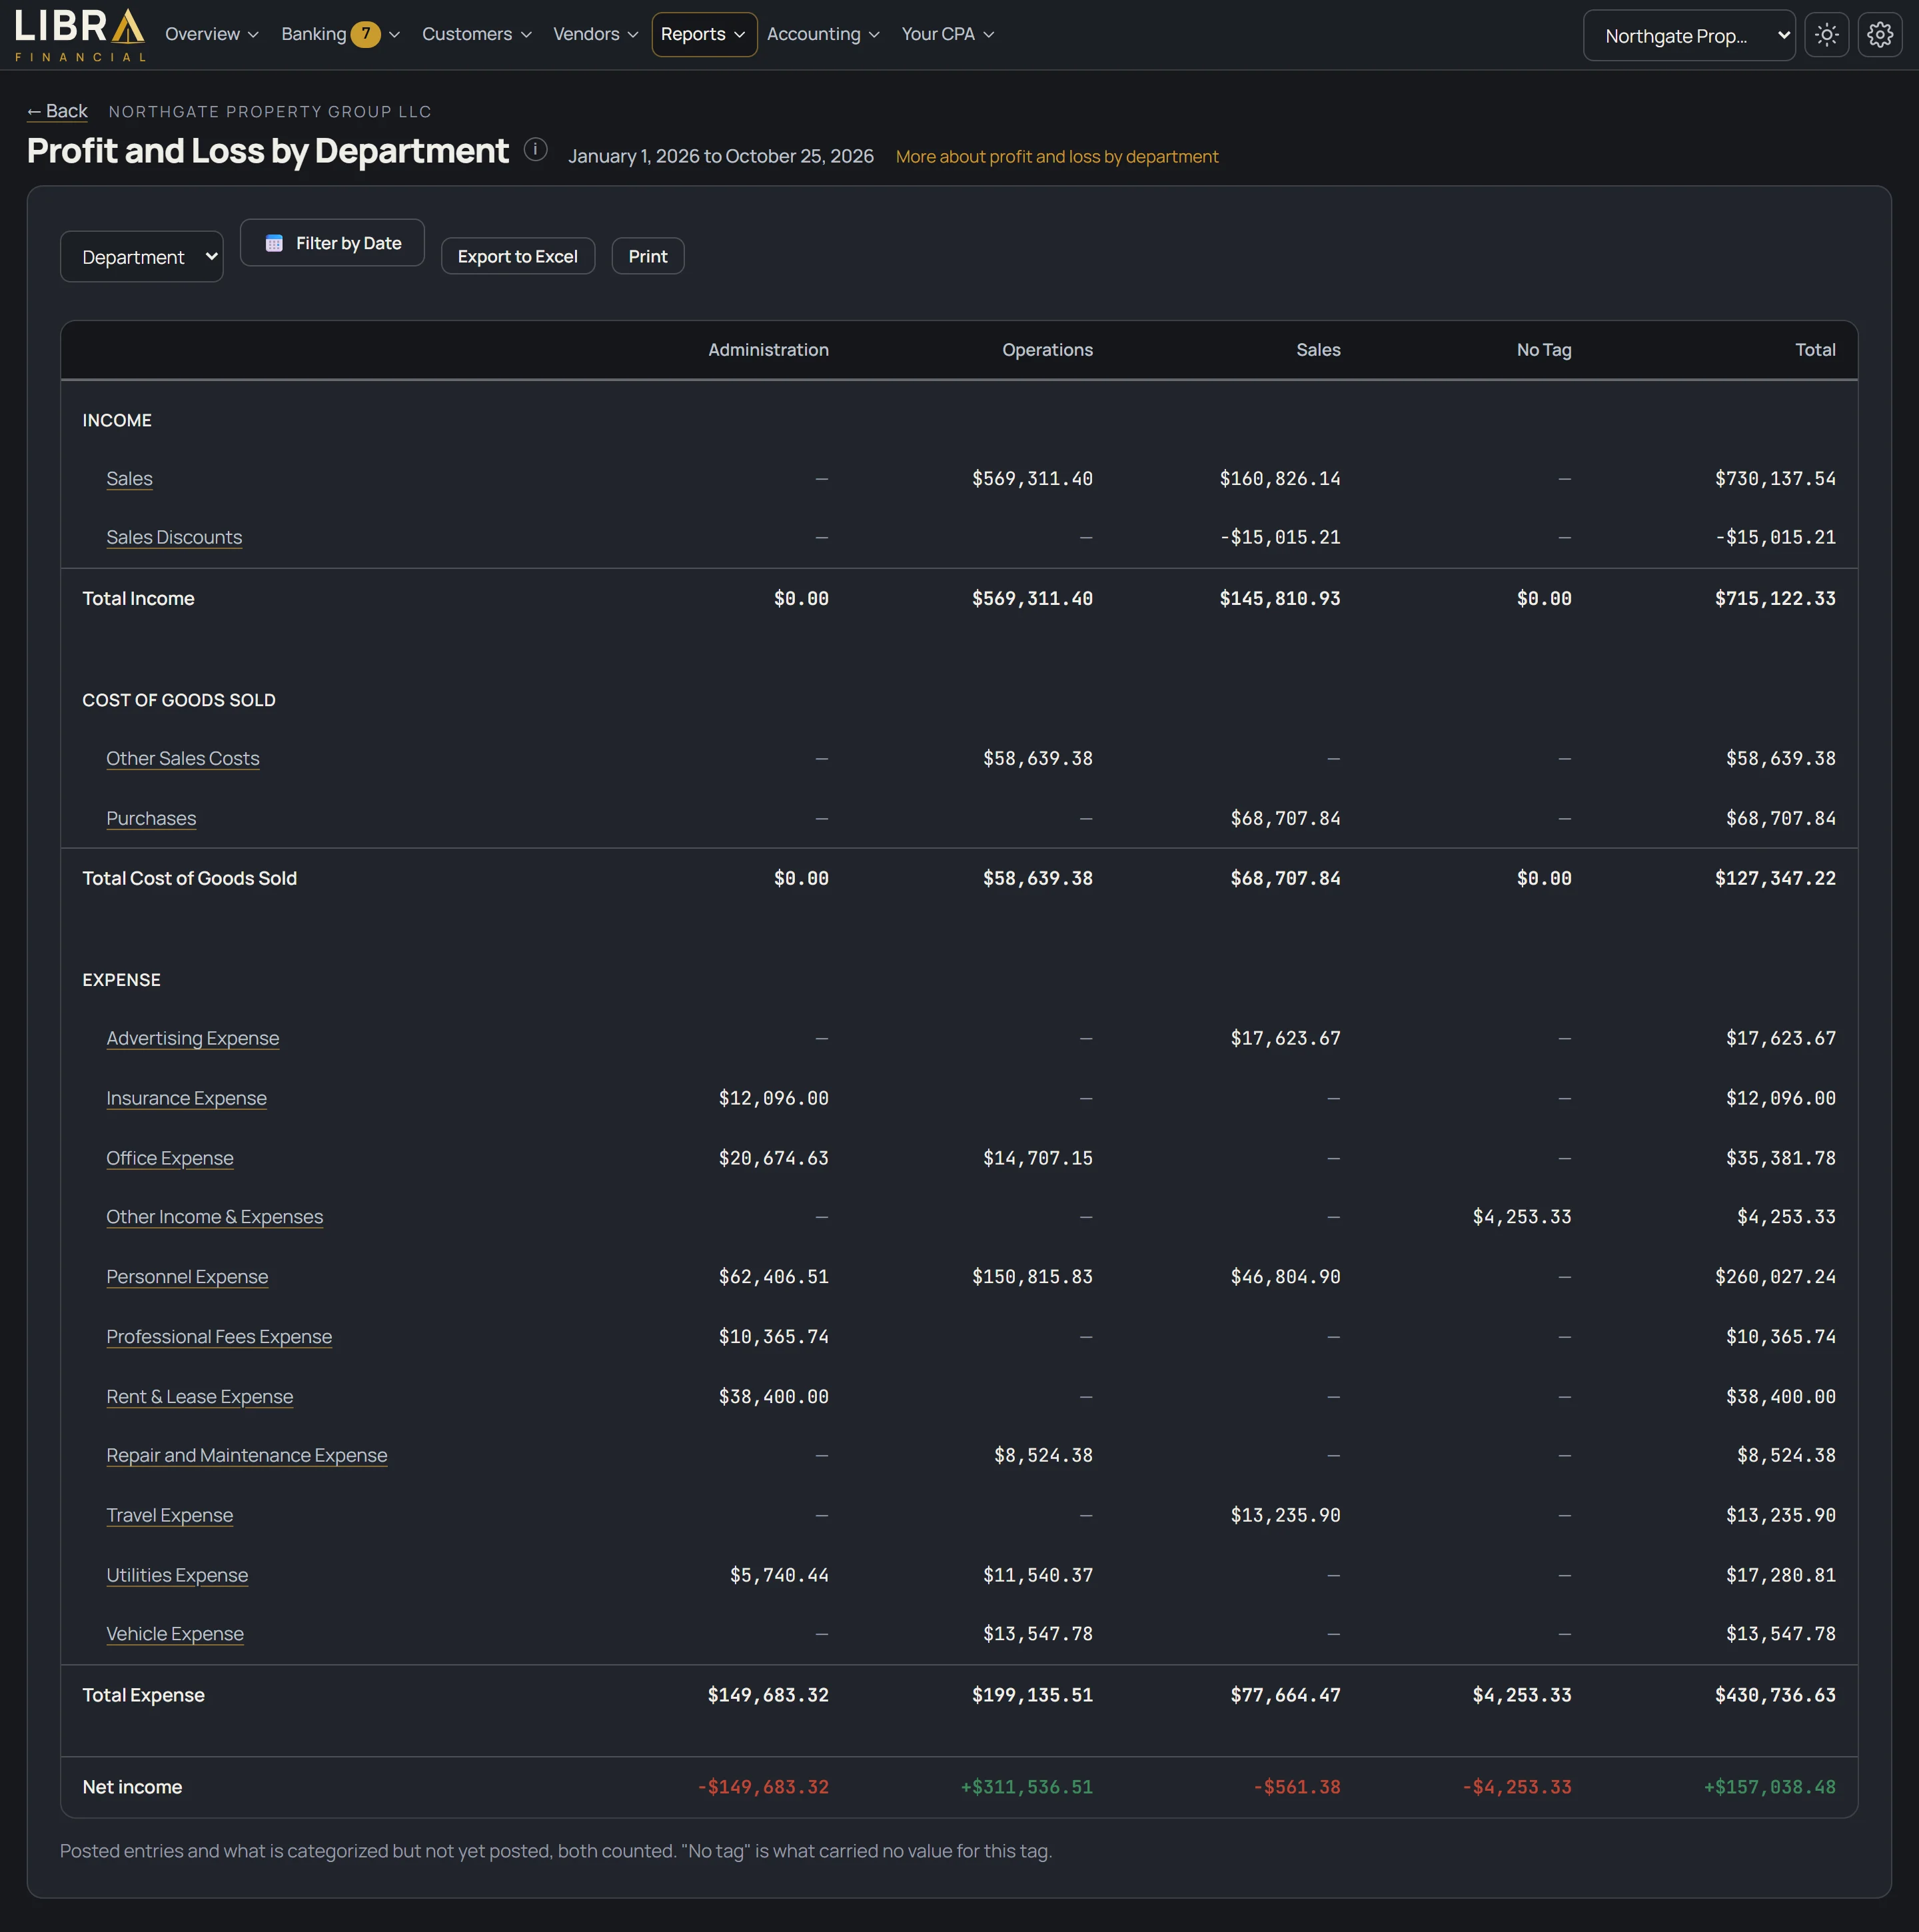This screenshot has width=1919, height=1932.
Task: Open the settings gear icon
Action: (x=1879, y=35)
